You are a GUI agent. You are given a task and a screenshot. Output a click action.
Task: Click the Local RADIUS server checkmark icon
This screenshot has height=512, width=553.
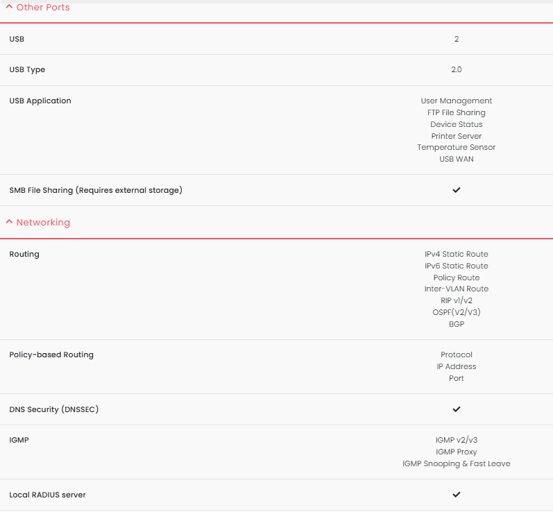457,495
